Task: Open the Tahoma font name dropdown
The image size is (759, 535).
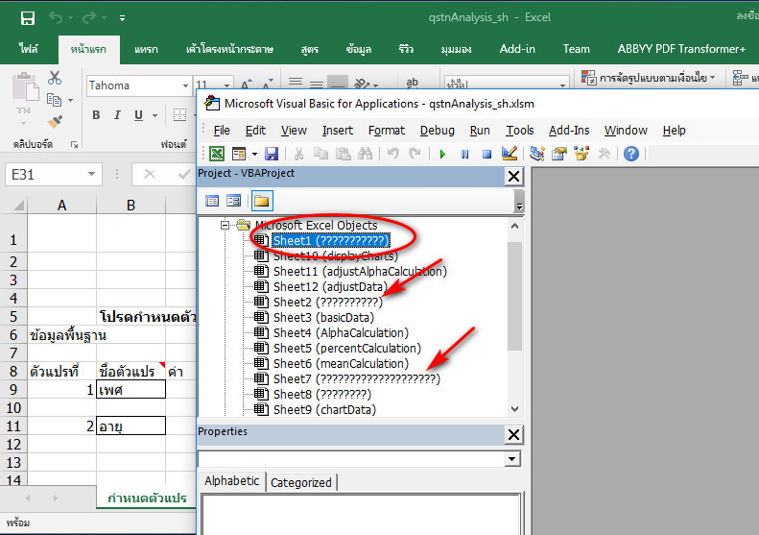Action: [x=185, y=85]
